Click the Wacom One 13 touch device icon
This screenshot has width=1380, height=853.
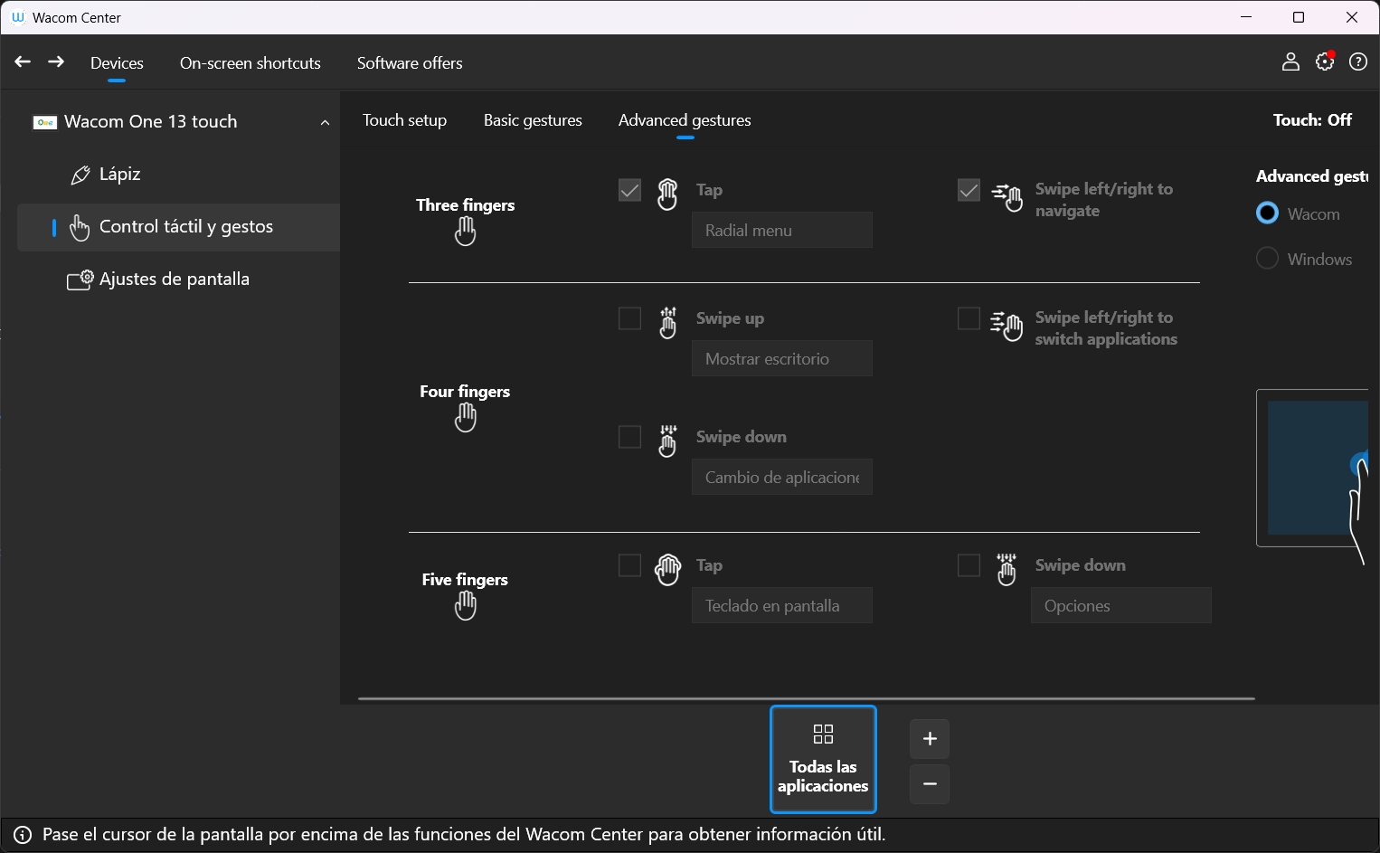[x=45, y=122]
